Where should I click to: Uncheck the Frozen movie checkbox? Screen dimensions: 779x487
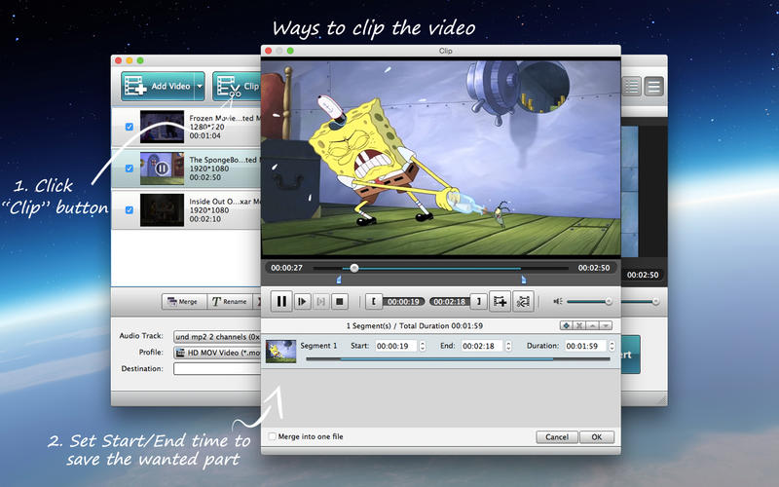[129, 127]
